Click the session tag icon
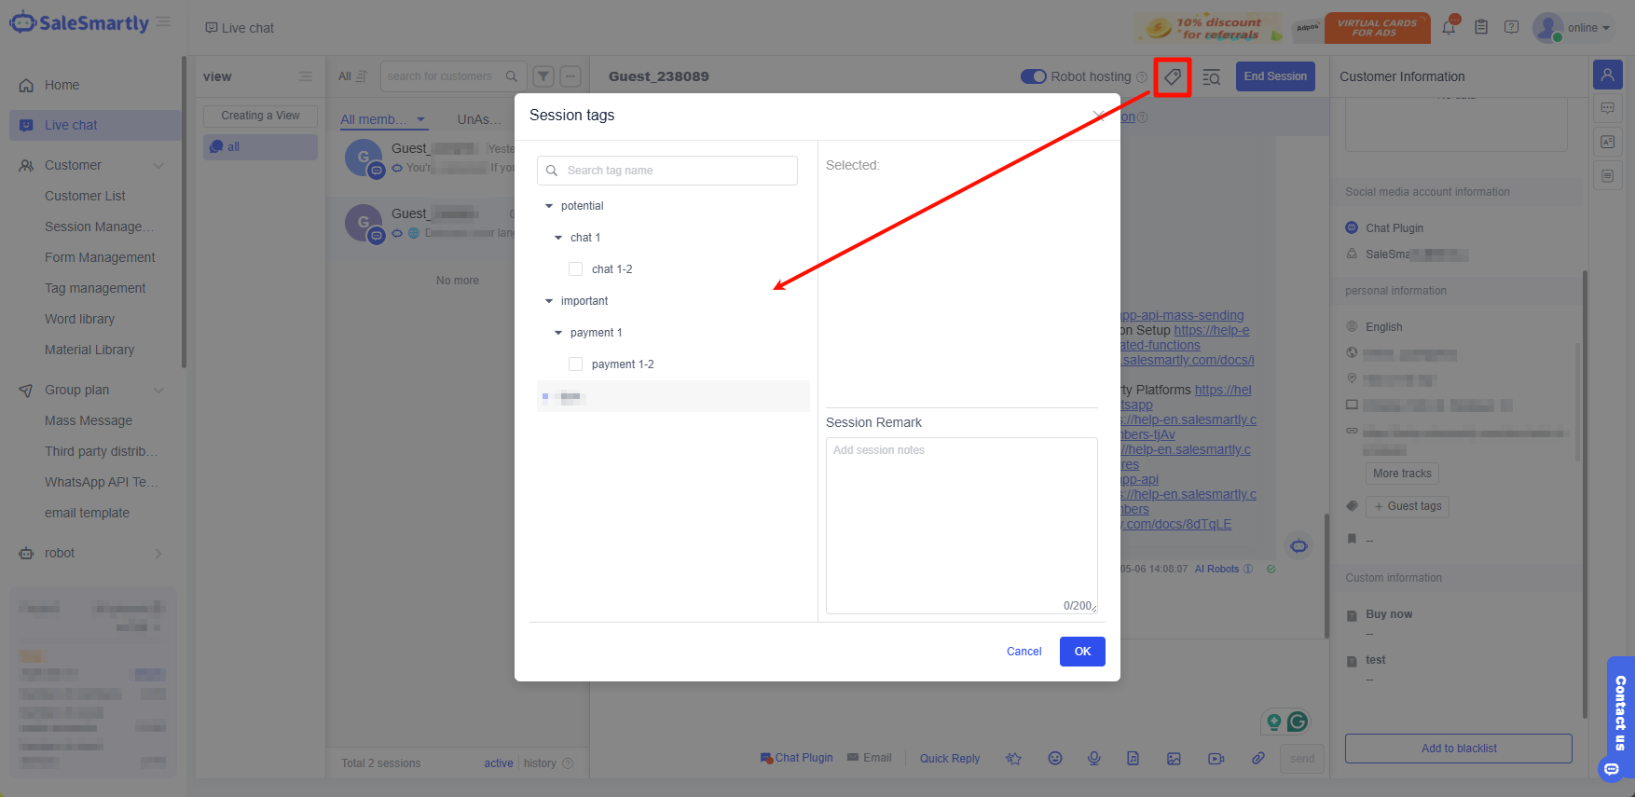The height and width of the screenshot is (797, 1635). pyautogui.click(x=1172, y=76)
